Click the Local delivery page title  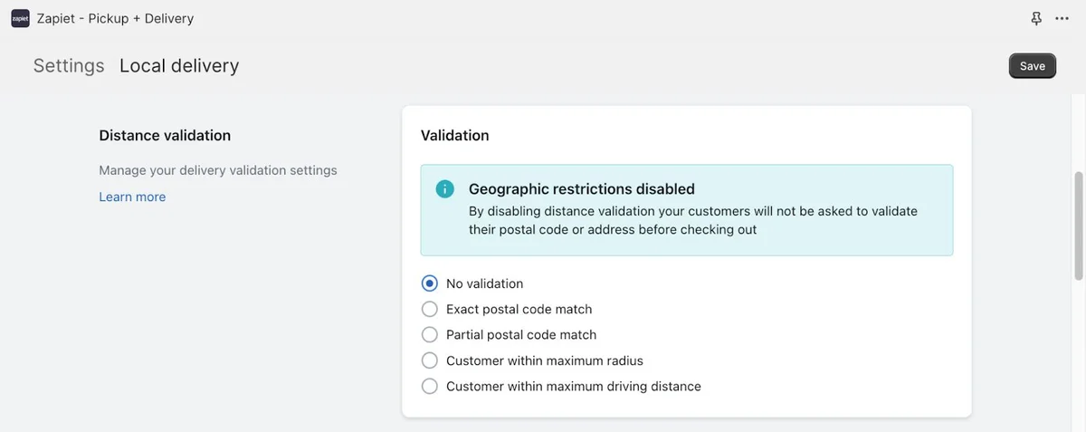(179, 66)
